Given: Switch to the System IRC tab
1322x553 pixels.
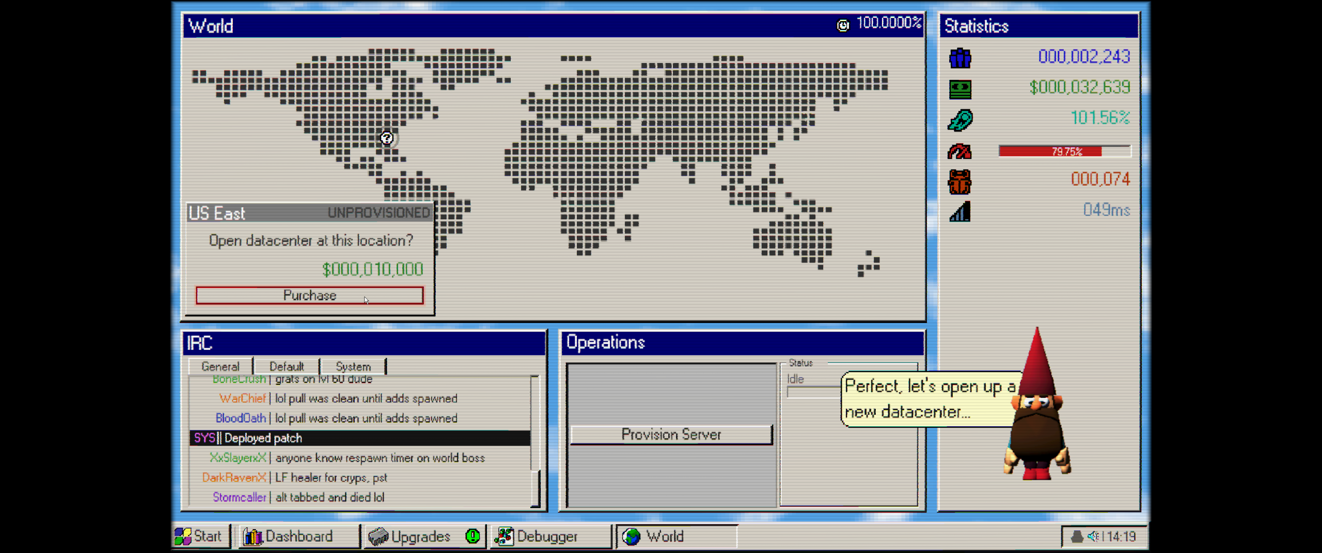Looking at the screenshot, I should [353, 366].
